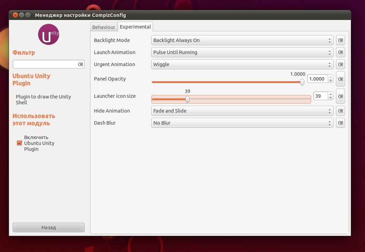Click the Hide Animation label
The width and height of the screenshot is (365, 252).
[112, 111]
